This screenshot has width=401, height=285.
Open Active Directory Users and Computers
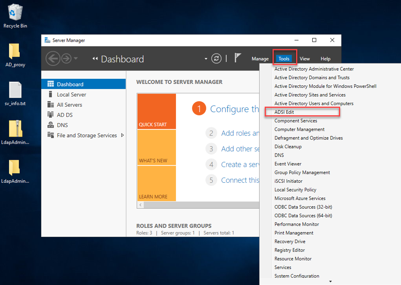[314, 104]
